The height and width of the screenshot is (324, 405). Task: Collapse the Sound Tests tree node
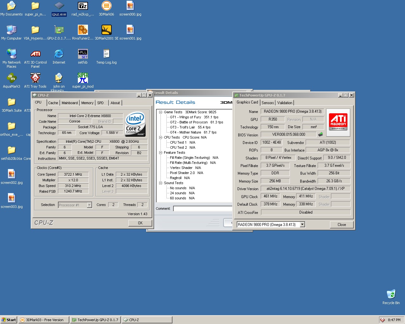[x=160, y=183]
